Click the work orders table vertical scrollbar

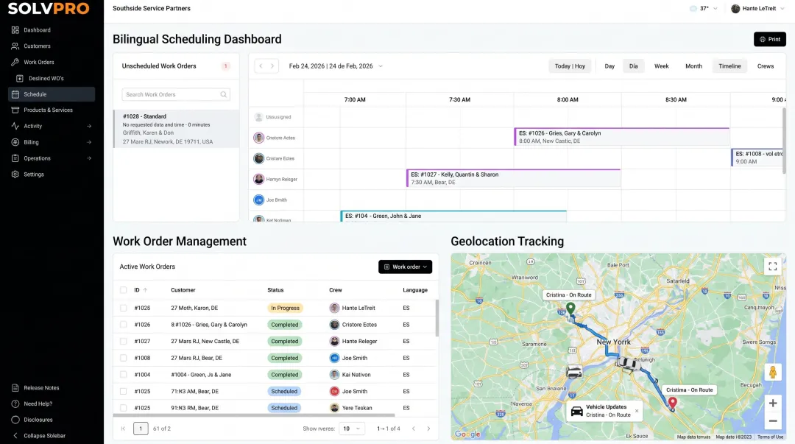(x=437, y=318)
